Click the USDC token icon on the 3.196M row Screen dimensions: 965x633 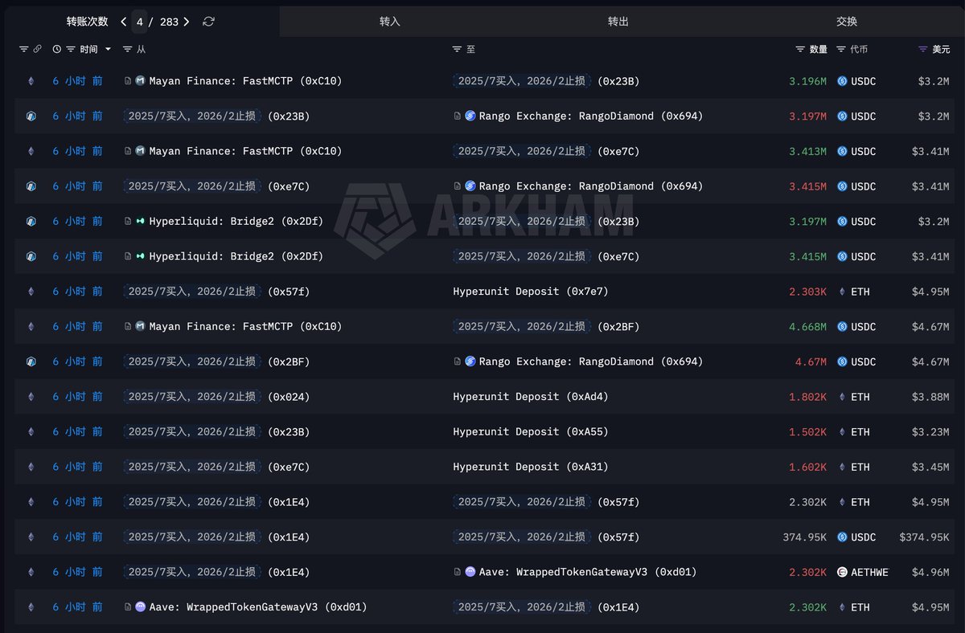coord(842,81)
